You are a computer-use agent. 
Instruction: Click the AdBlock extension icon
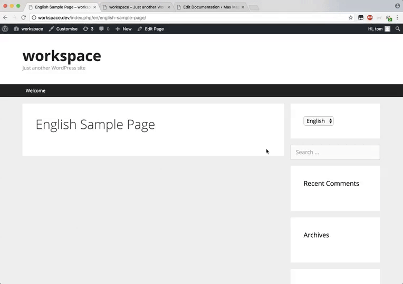[x=370, y=17]
